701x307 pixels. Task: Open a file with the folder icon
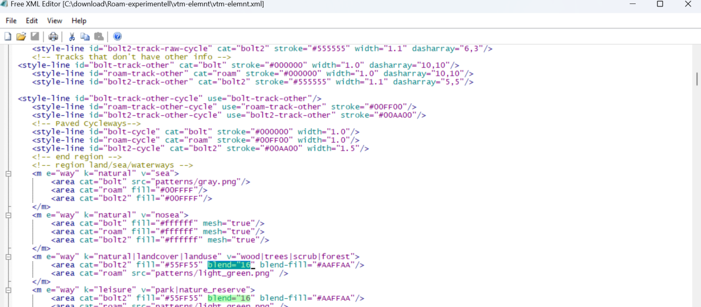(x=21, y=36)
